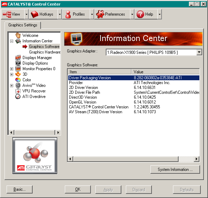Image resolution: width=208 pixels, height=198 pixels.
Task: Click the software list left scroll arrow
Action: [70, 159]
